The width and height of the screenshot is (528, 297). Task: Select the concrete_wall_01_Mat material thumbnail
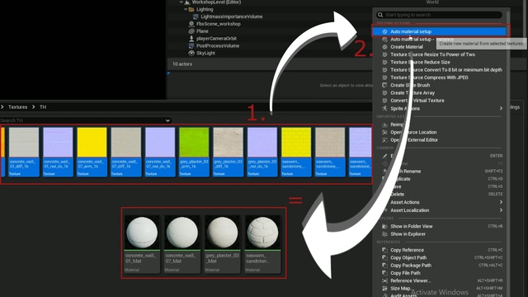tap(142, 244)
